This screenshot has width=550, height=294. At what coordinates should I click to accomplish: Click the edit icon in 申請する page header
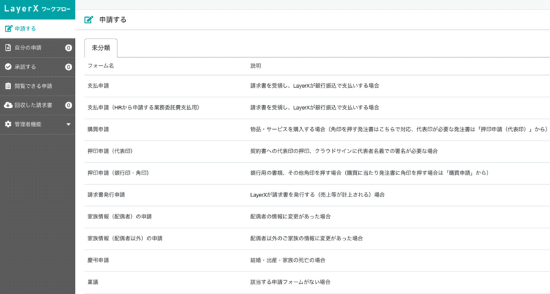coord(89,20)
